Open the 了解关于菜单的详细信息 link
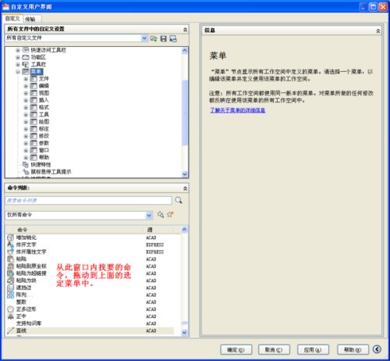The image size is (390, 361). tap(238, 110)
